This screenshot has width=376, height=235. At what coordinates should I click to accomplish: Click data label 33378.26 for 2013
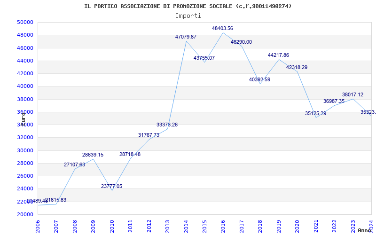pyautogui.click(x=167, y=125)
